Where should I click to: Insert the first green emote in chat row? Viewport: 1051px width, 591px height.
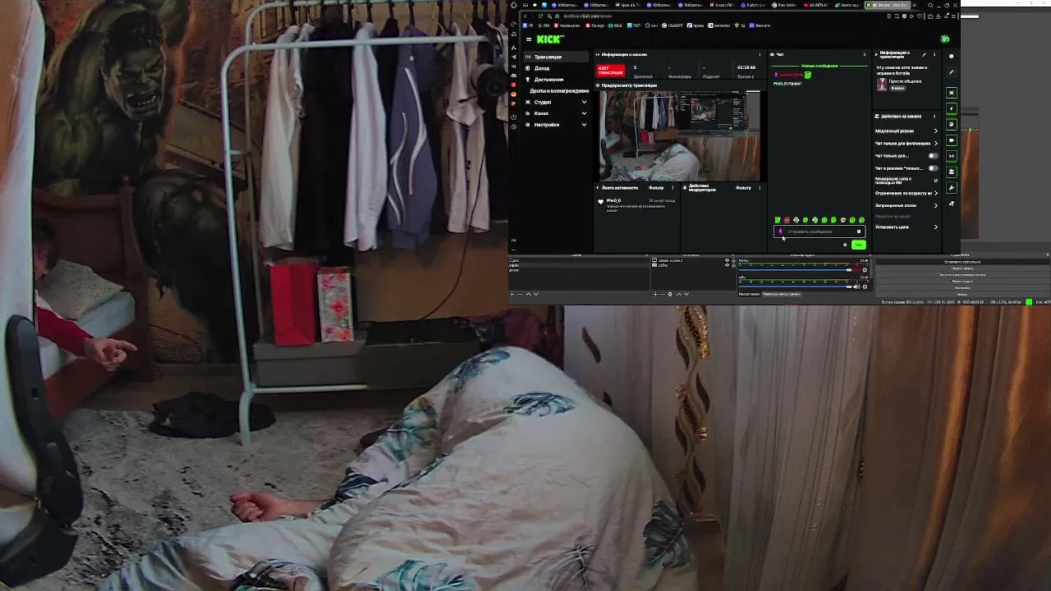(778, 220)
